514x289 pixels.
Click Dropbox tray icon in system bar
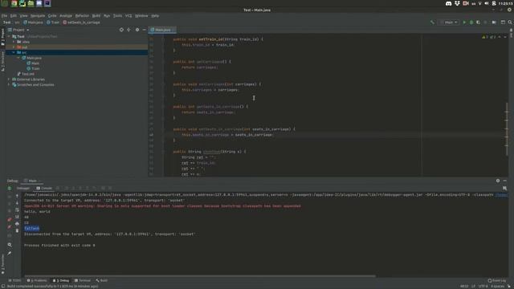tap(457, 3)
